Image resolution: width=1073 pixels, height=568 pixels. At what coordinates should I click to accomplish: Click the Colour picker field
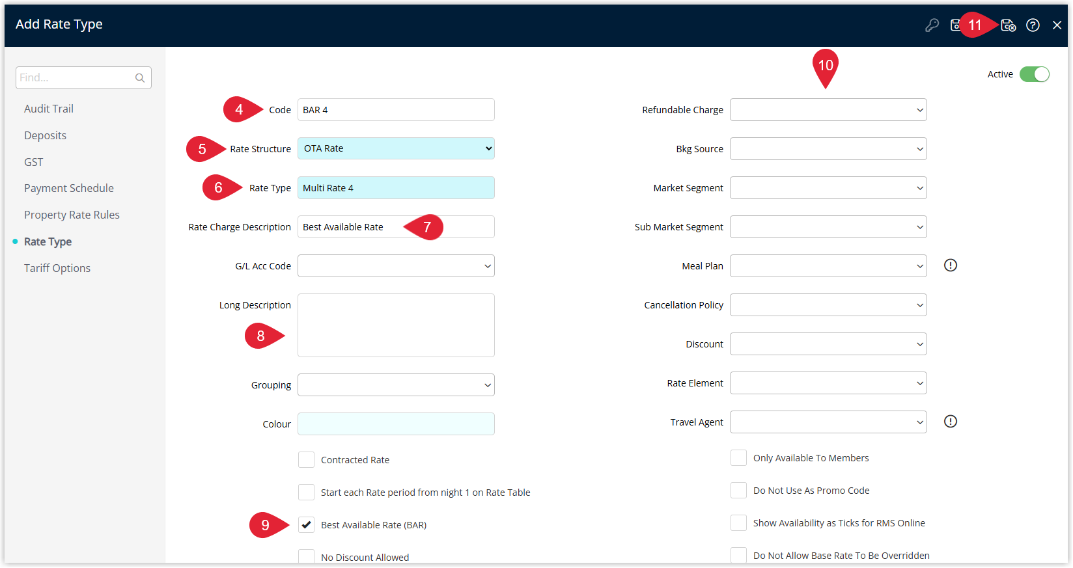396,424
